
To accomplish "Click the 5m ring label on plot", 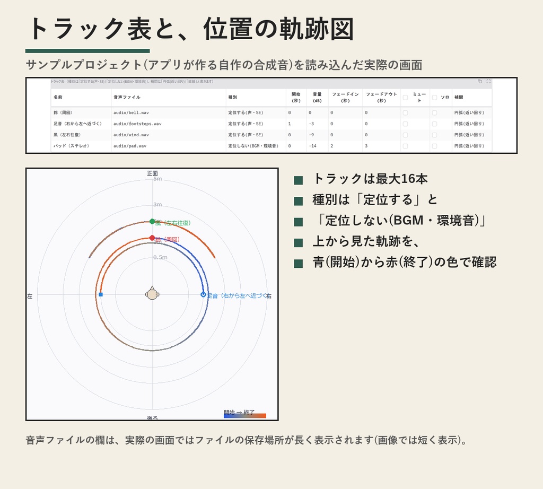I will pyautogui.click(x=157, y=179).
